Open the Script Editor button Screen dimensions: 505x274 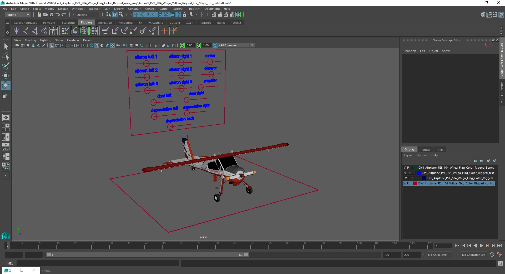coord(500,263)
